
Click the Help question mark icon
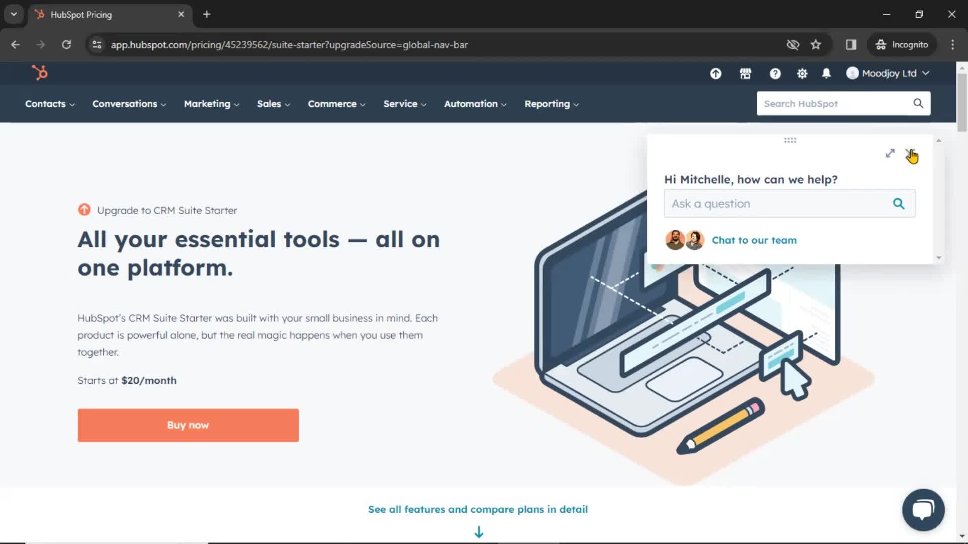774,73
